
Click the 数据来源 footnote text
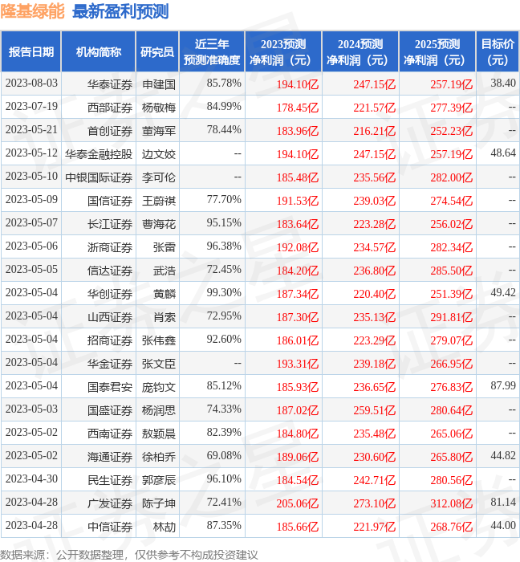pos(129,555)
